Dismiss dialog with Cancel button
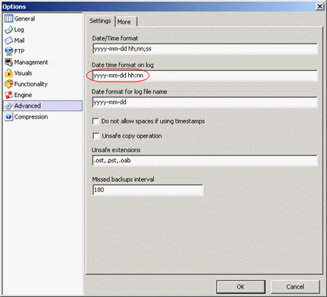The image size is (327, 297). [295, 287]
